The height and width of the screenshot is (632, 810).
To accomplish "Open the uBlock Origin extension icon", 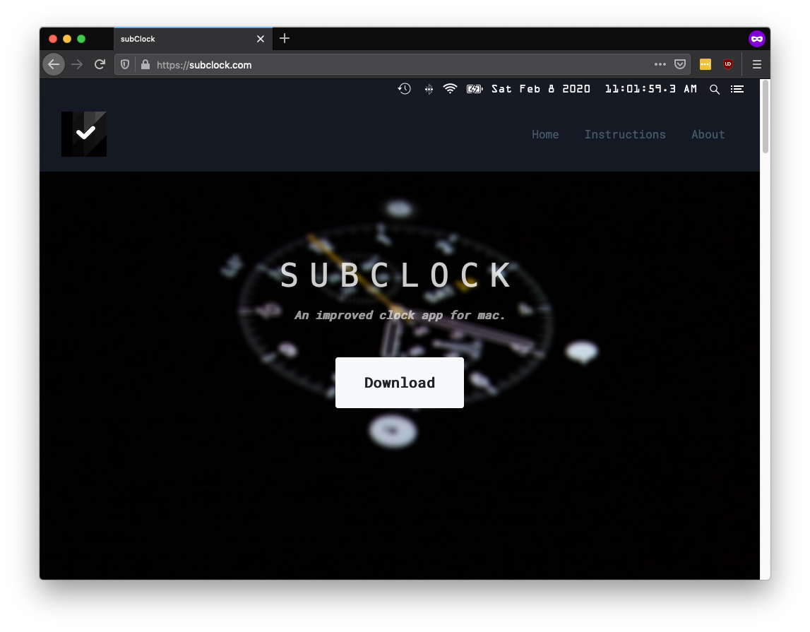I will tap(728, 64).
